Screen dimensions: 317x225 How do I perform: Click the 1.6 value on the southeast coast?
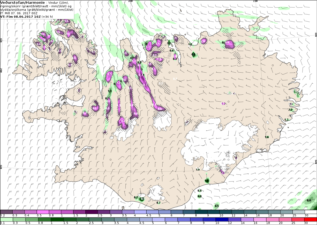click(267, 137)
